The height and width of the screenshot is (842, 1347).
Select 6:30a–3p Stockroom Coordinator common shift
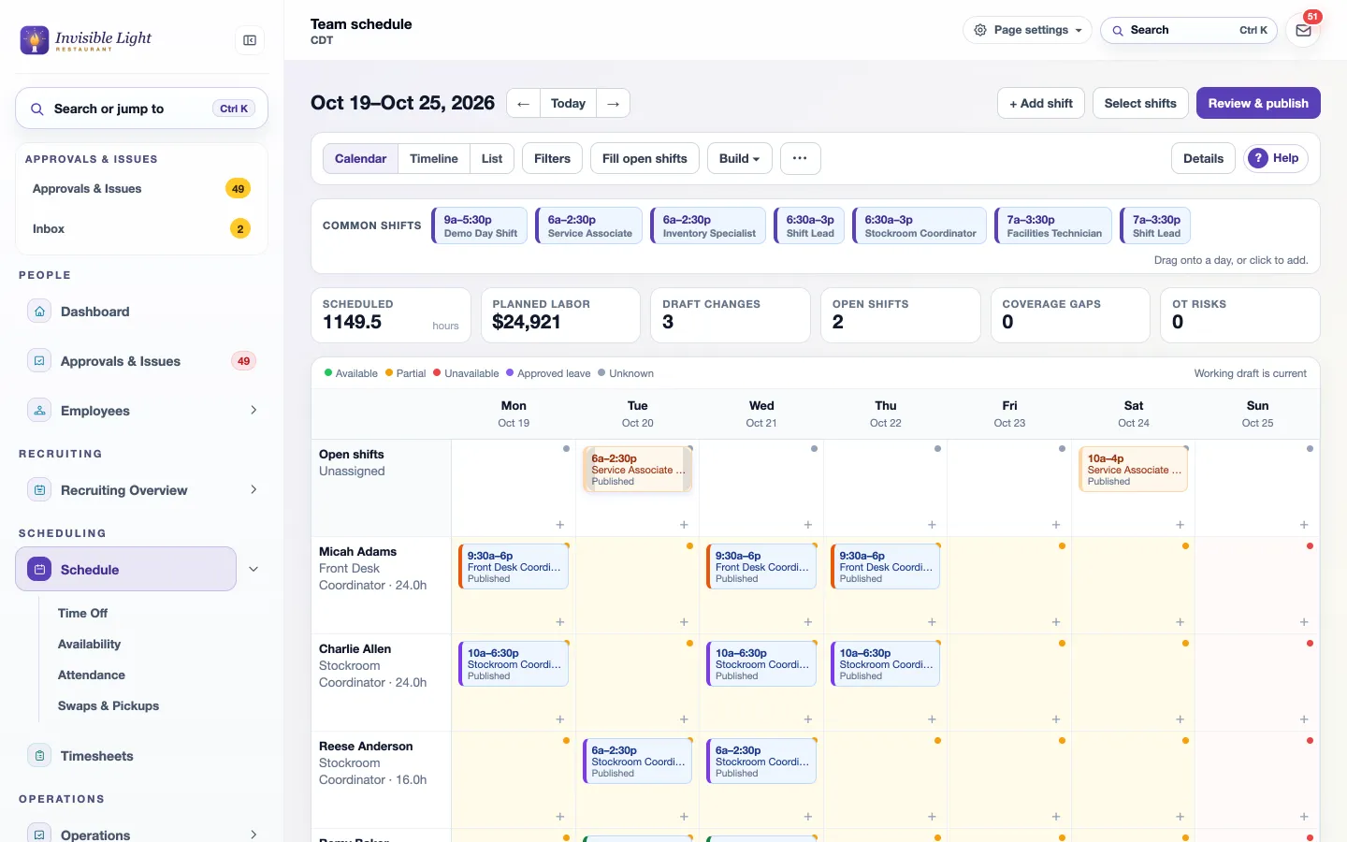click(920, 225)
